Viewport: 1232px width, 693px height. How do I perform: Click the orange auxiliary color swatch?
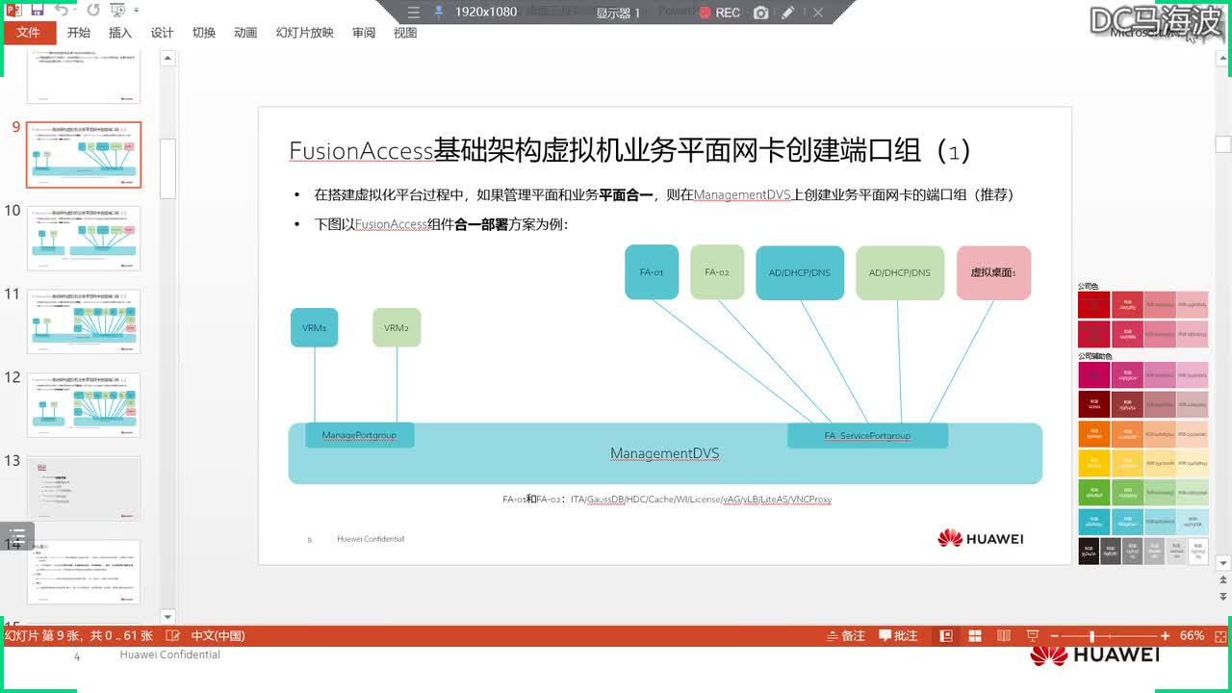[1094, 434]
